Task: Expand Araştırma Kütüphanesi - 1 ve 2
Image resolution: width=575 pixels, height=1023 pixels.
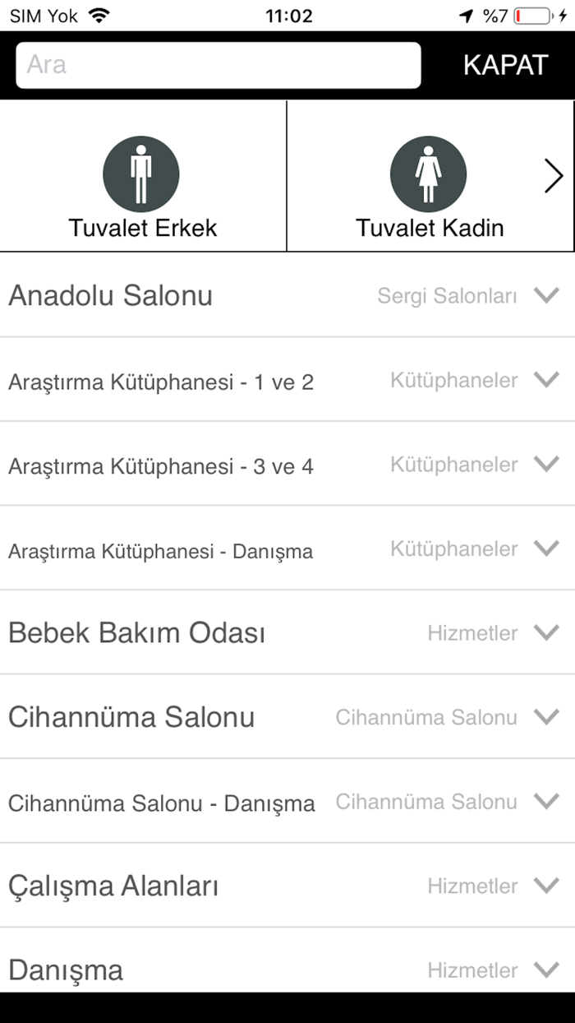Action: pyautogui.click(x=545, y=381)
